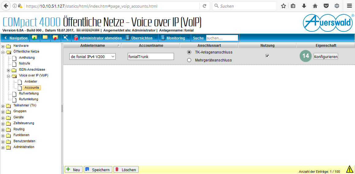Open the magic wand assistant icon
The height and width of the screenshot is (174, 355).
tap(66, 38)
